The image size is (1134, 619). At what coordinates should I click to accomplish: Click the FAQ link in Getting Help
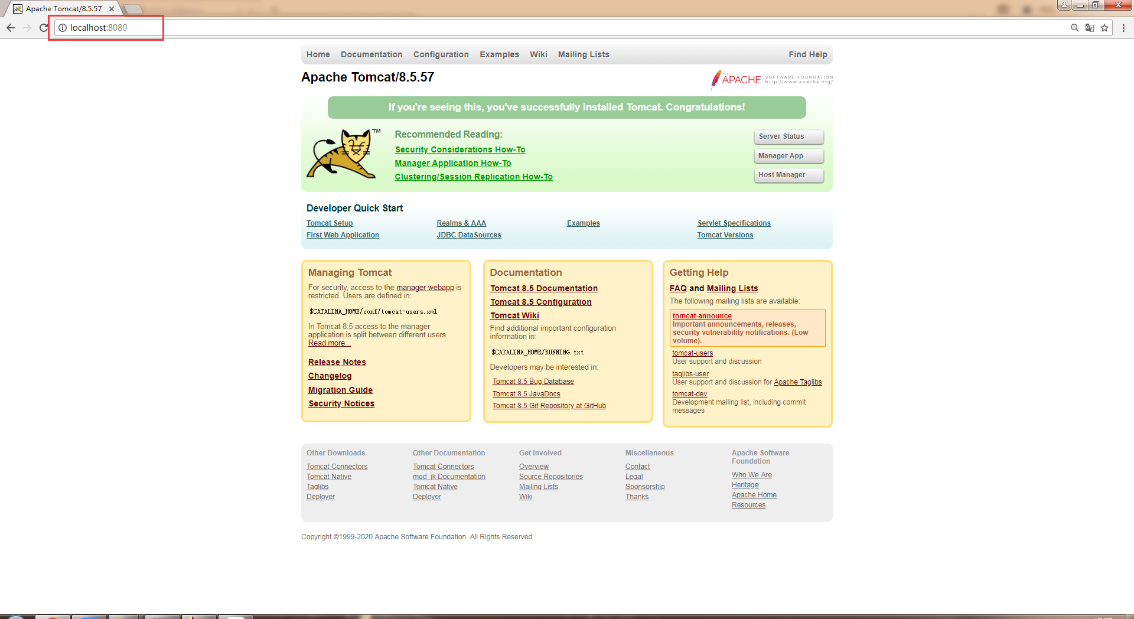click(x=678, y=288)
